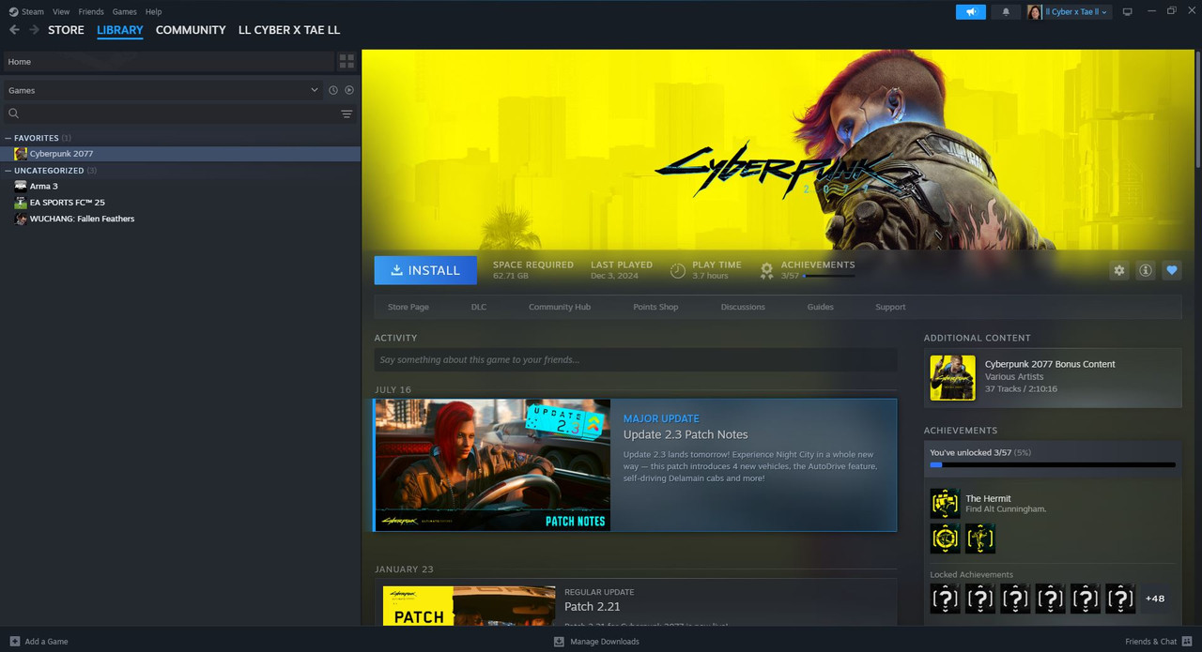Open the account name dropdown

pyautogui.click(x=1078, y=11)
